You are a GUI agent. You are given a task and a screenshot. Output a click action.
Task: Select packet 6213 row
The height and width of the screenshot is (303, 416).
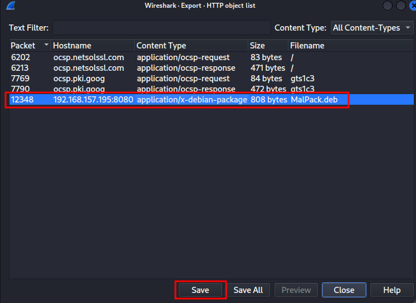click(212, 68)
